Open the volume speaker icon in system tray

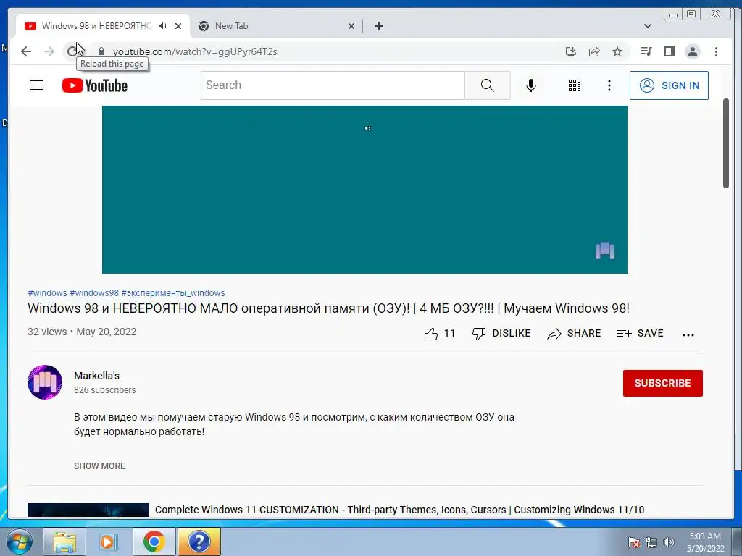pos(669,542)
